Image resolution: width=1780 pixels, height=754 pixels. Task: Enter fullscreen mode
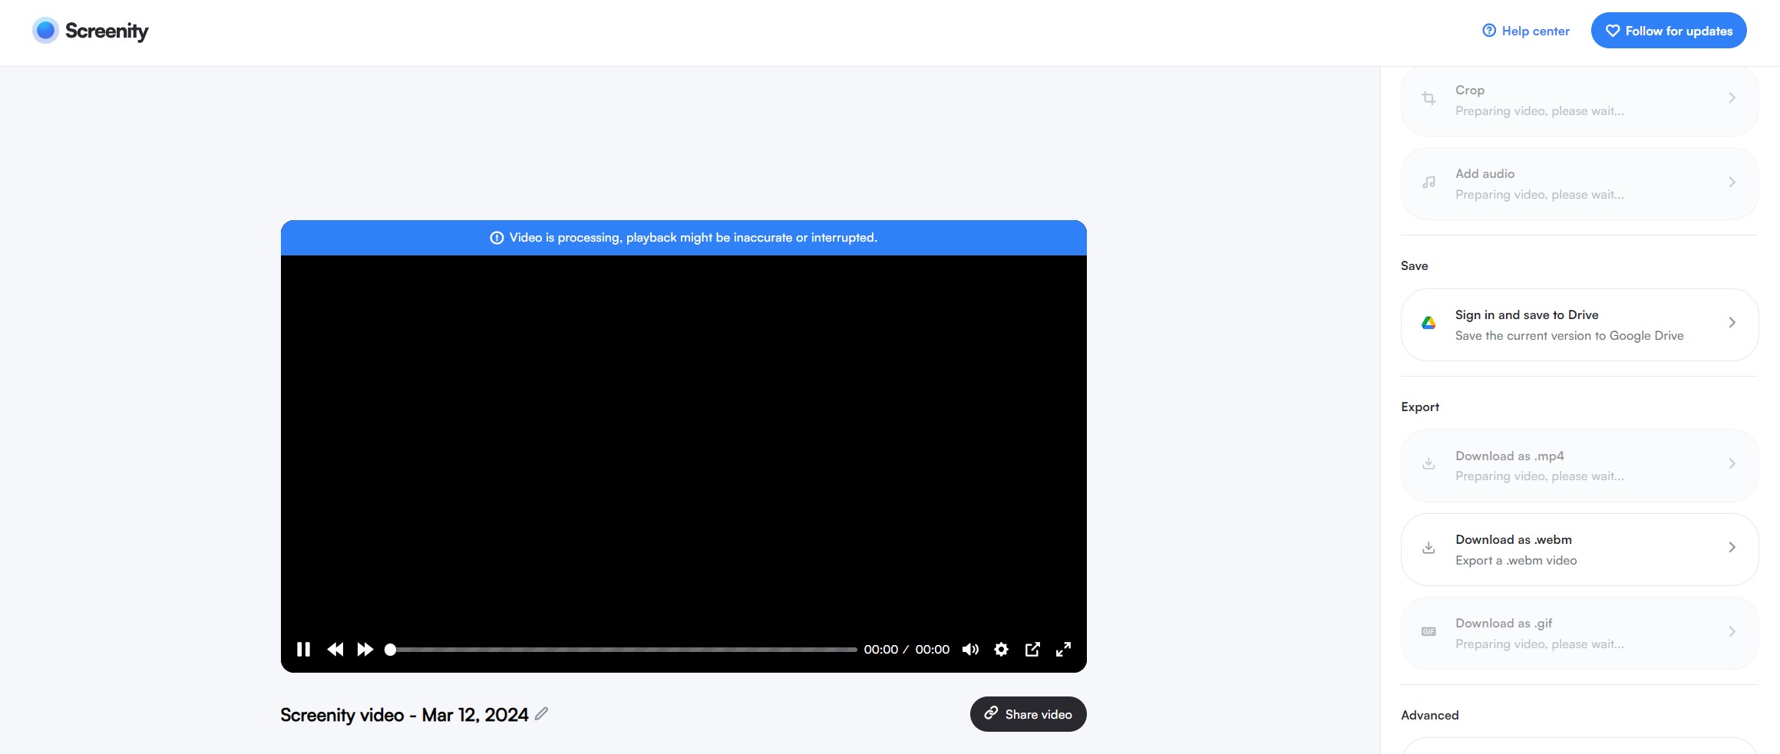[1063, 649]
